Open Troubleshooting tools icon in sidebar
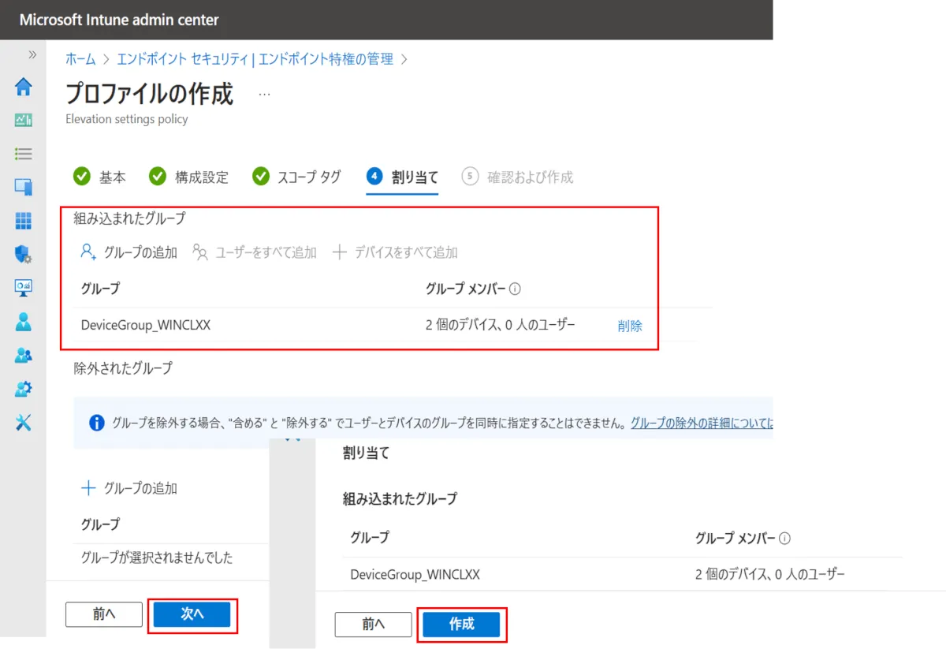The image size is (946, 649). pyautogui.click(x=24, y=423)
